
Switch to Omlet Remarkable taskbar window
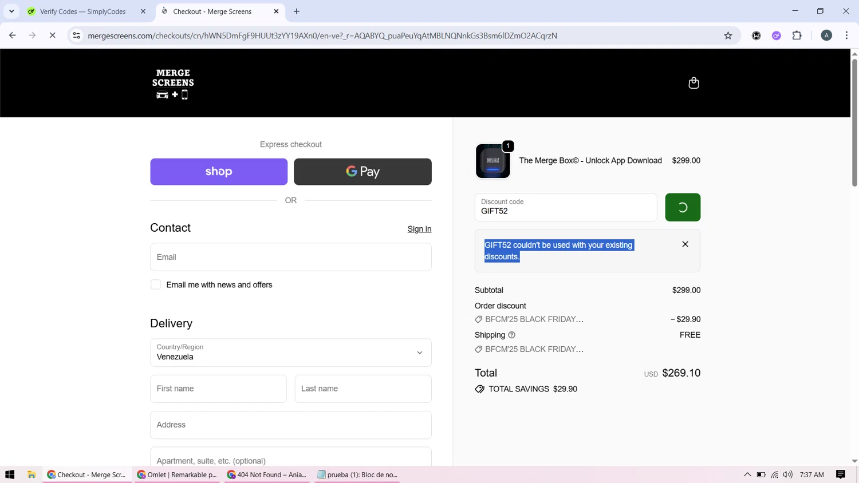[178, 474]
